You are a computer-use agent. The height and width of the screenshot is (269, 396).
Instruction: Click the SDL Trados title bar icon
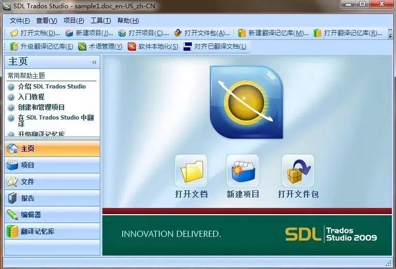[x=6, y=6]
